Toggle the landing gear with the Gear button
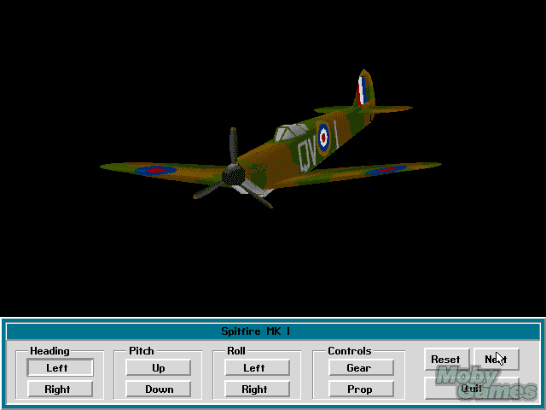546x410 pixels. click(361, 367)
